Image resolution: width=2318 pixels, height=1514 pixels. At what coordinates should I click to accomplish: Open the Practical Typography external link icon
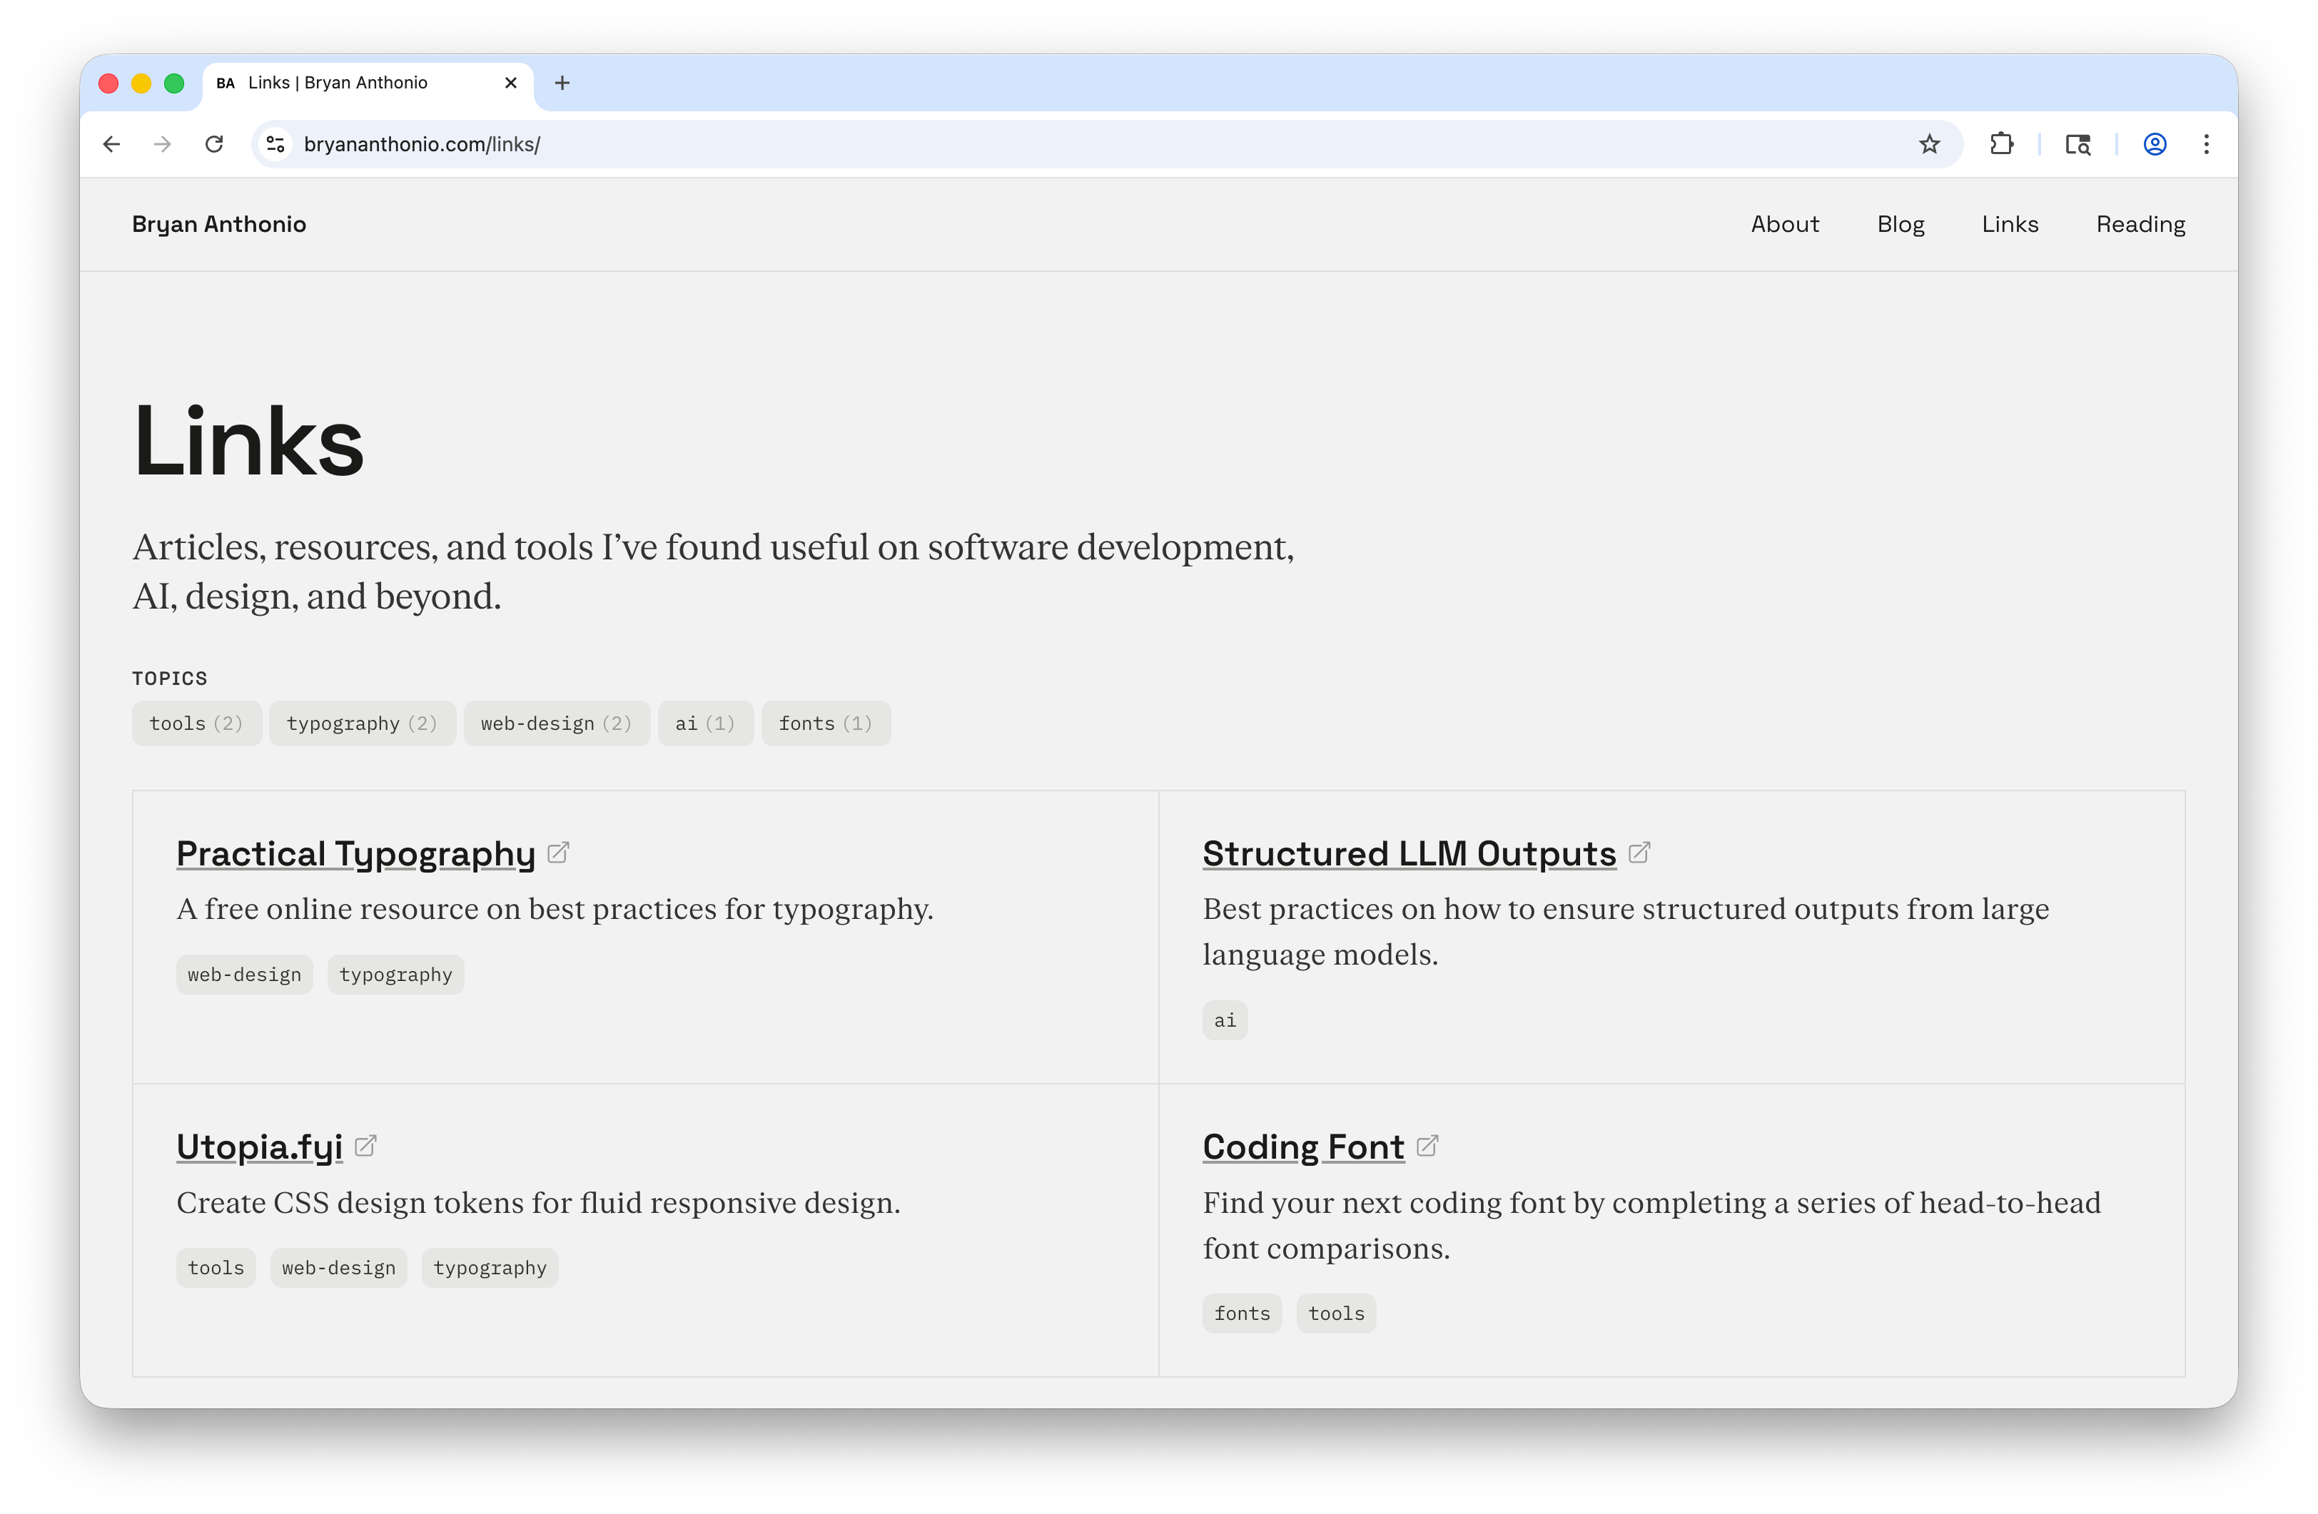(x=558, y=852)
